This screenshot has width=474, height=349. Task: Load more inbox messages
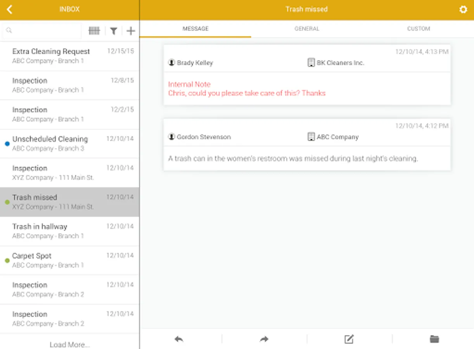pyautogui.click(x=70, y=344)
